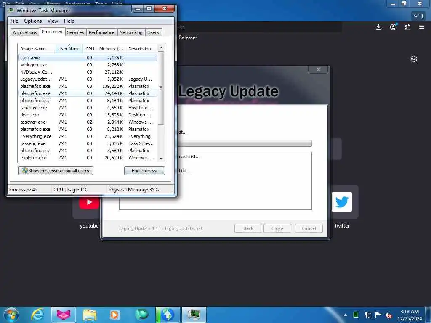This screenshot has height=323, width=431.
Task: Select the explorer.exe process
Action: click(88, 158)
